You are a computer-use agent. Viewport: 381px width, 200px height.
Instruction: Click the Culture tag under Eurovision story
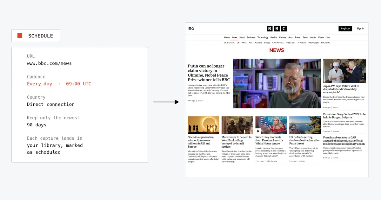336,131
